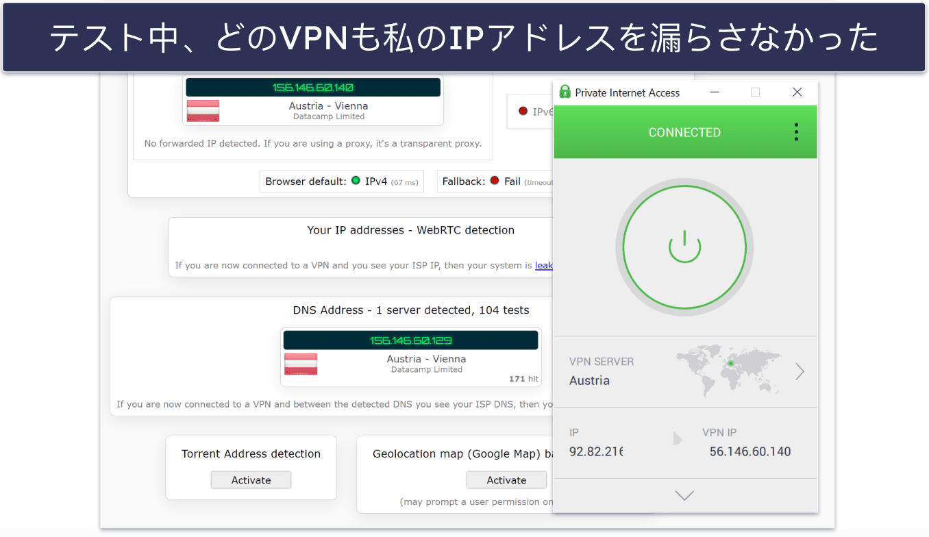Screen dimensions: 929x537
Task: Close the Private Internet Access window
Action: (x=797, y=92)
